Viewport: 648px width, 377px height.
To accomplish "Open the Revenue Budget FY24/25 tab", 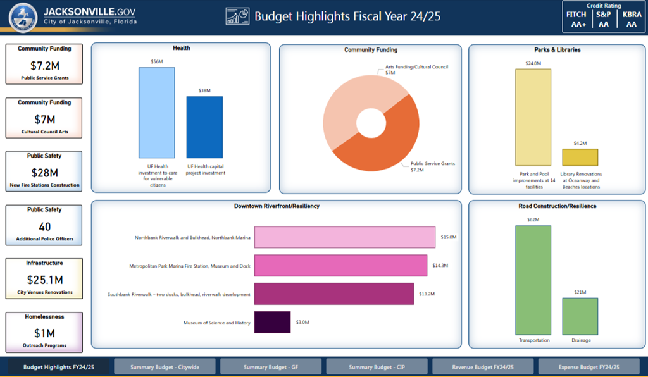I will [x=482, y=366].
